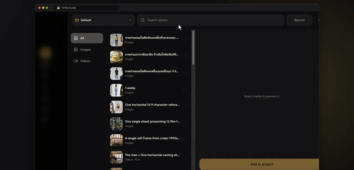This screenshot has height=170, width=354.
Task: Switch to the Videos filter tab
Action: click(x=87, y=61)
